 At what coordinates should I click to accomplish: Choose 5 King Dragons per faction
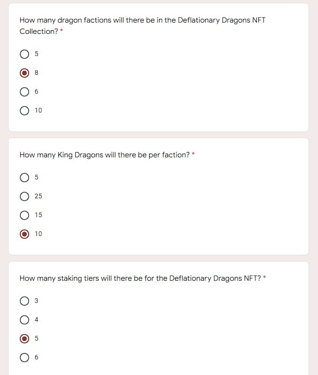[x=24, y=178]
